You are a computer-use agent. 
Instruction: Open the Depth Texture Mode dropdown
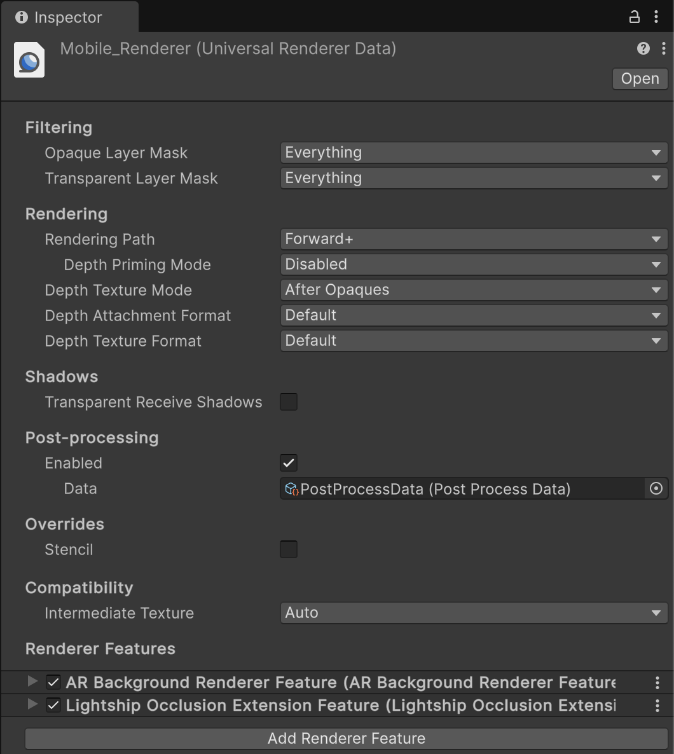[x=474, y=290]
